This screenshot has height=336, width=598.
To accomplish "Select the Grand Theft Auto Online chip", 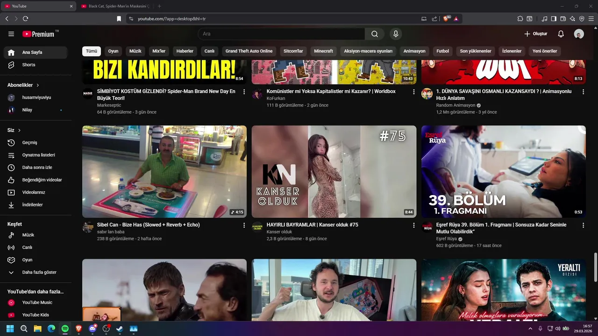I will [x=249, y=51].
